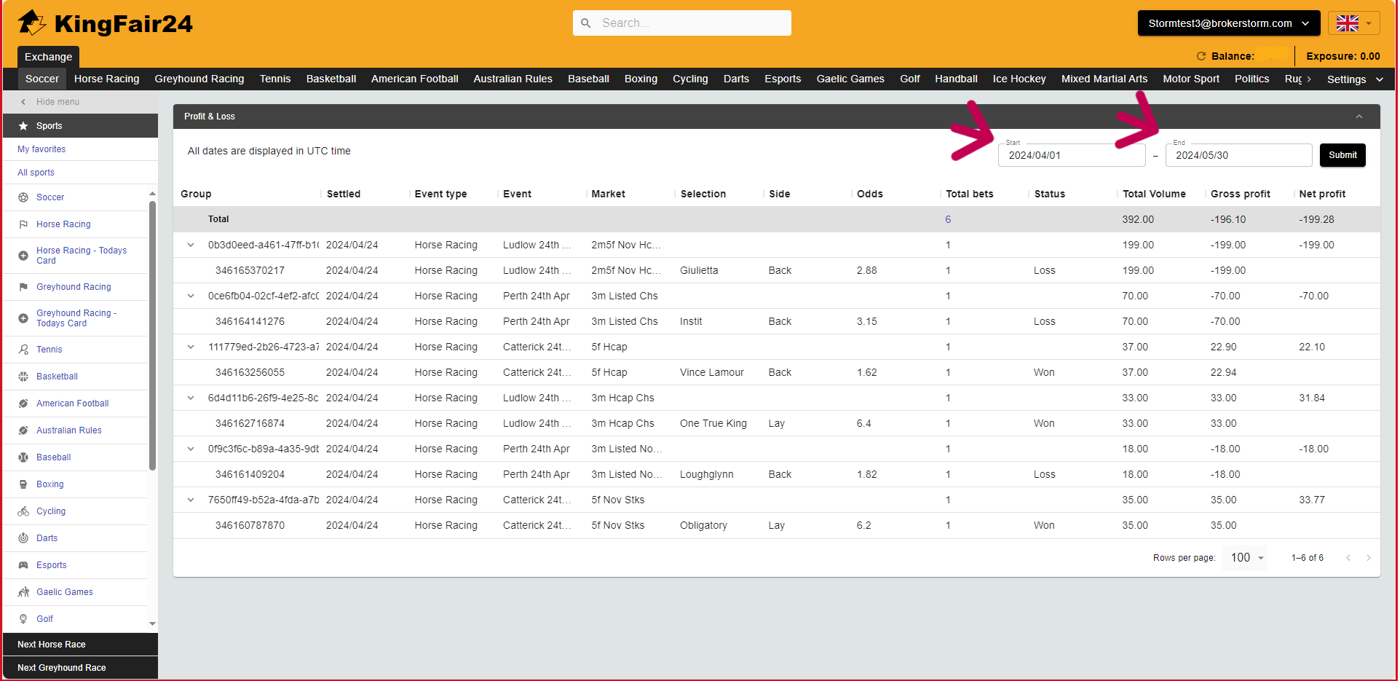Collapse group row 0ce6fb04-02cf-4ef2
The height and width of the screenshot is (681, 1400).
coord(191,296)
